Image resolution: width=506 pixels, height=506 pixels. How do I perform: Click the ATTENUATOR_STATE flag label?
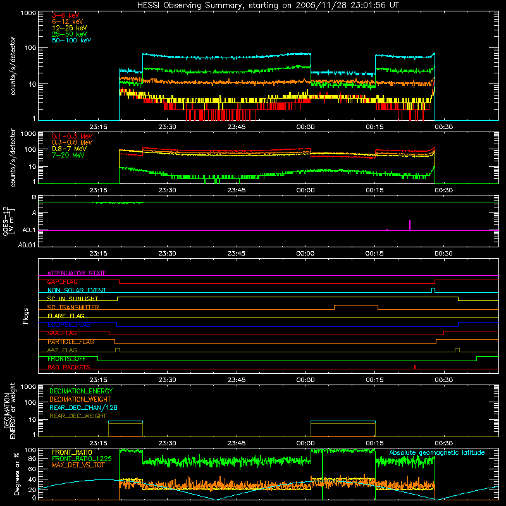(x=77, y=273)
